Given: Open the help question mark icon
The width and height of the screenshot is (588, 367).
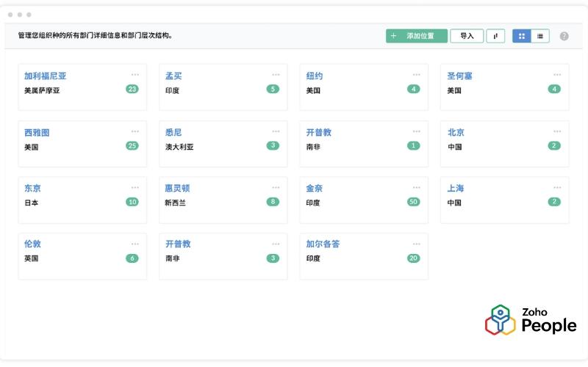Looking at the screenshot, I should tap(564, 36).
